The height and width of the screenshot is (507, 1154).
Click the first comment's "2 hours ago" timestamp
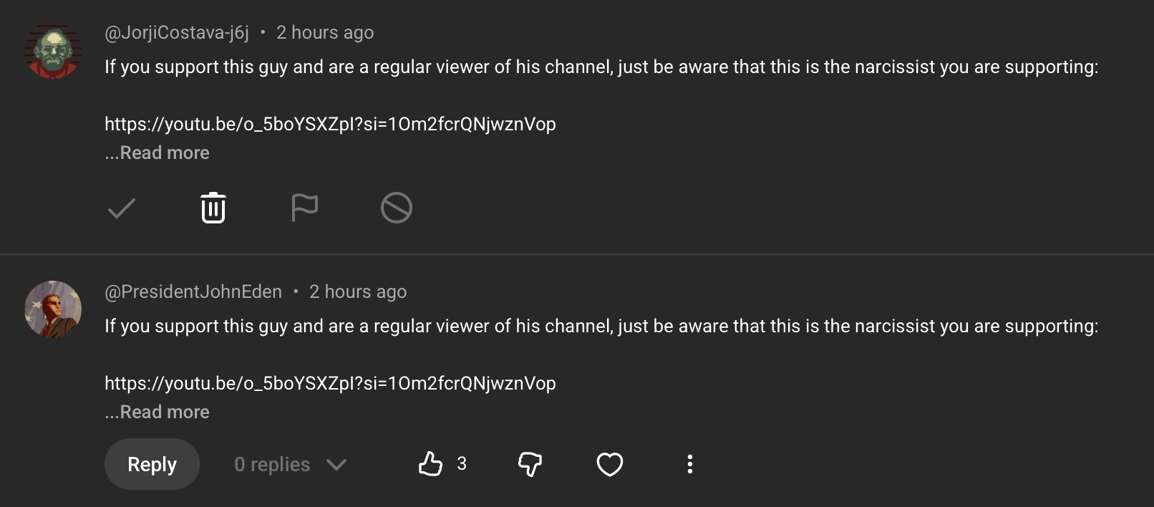tap(325, 32)
